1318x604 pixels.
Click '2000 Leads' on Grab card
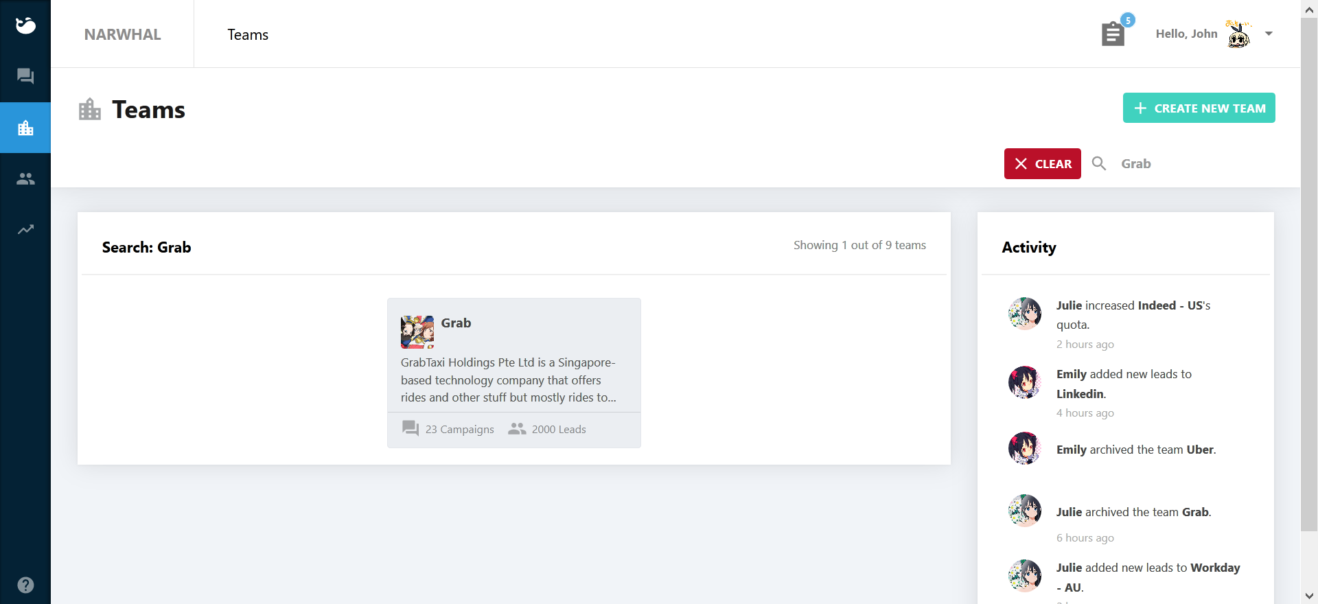coord(559,429)
